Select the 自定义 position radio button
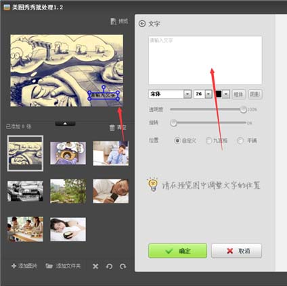The height and width of the screenshot is (286, 287). (x=177, y=141)
